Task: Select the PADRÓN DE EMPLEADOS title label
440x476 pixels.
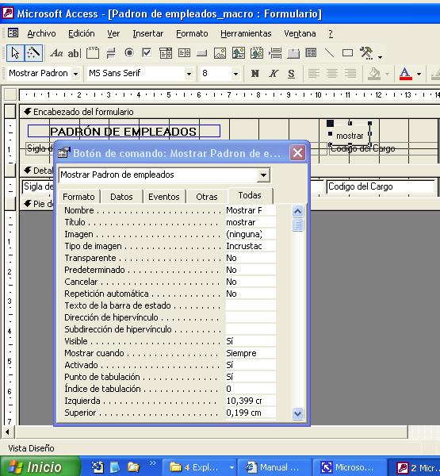Action: point(124,132)
